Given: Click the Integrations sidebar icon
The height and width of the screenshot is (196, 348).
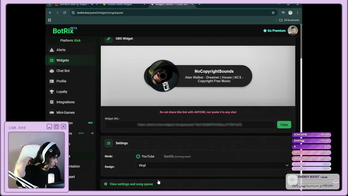Looking at the screenshot, I should coord(52,102).
